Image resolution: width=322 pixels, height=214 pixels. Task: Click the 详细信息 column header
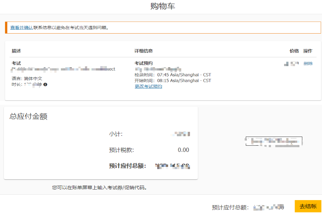(x=143, y=51)
